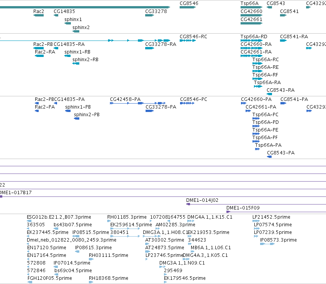Click the "Tsp66A-PA" protein feature

268,145
